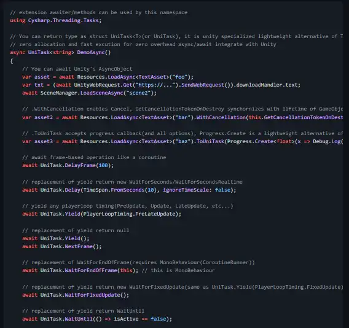This screenshot has height=328, width=349.
Task: Click the WaitForEndOfFrame method name
Action: click(91, 270)
